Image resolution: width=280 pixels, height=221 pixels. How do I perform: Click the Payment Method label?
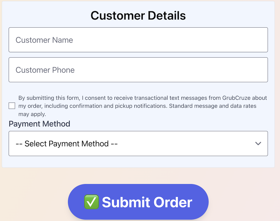tap(39, 124)
